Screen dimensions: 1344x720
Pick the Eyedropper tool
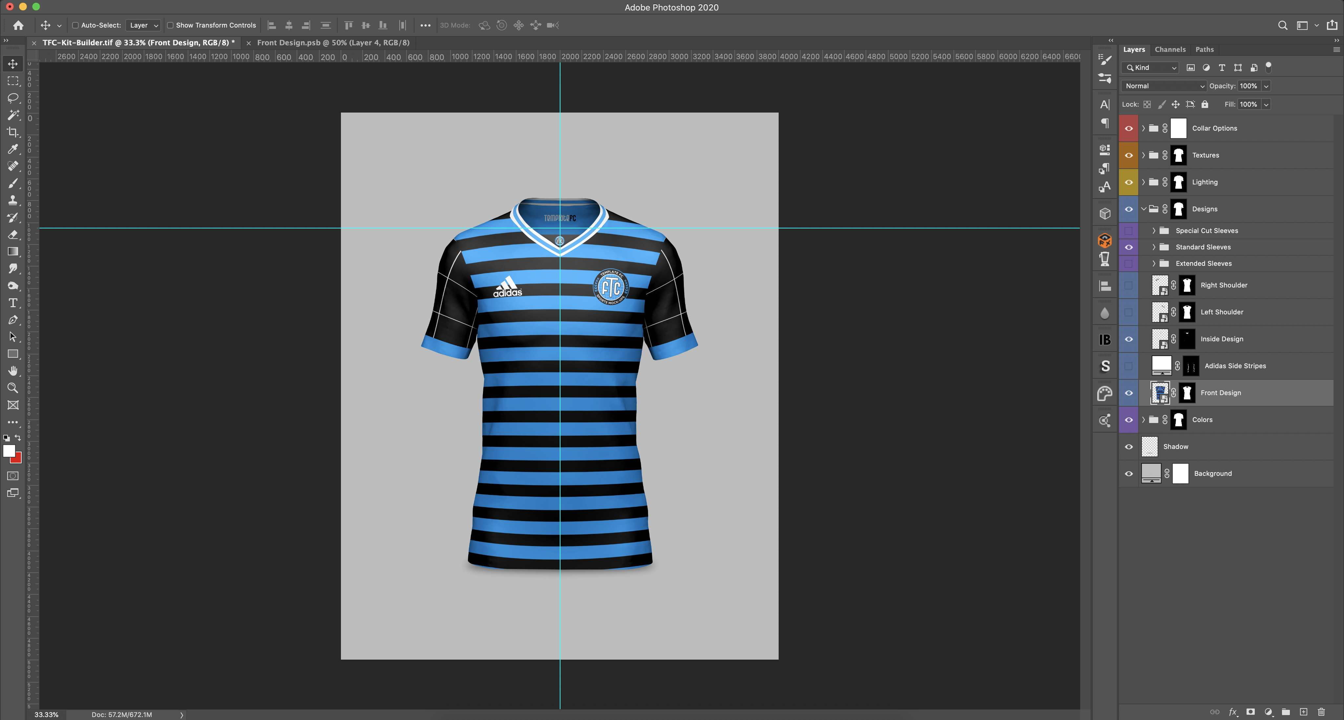(13, 149)
